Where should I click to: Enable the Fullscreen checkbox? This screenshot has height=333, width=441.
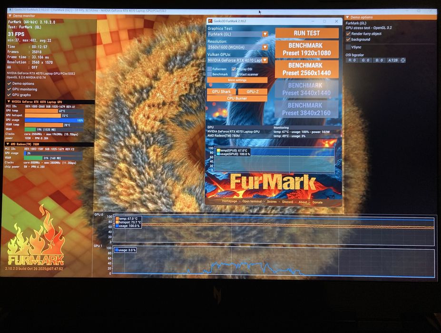(209, 69)
